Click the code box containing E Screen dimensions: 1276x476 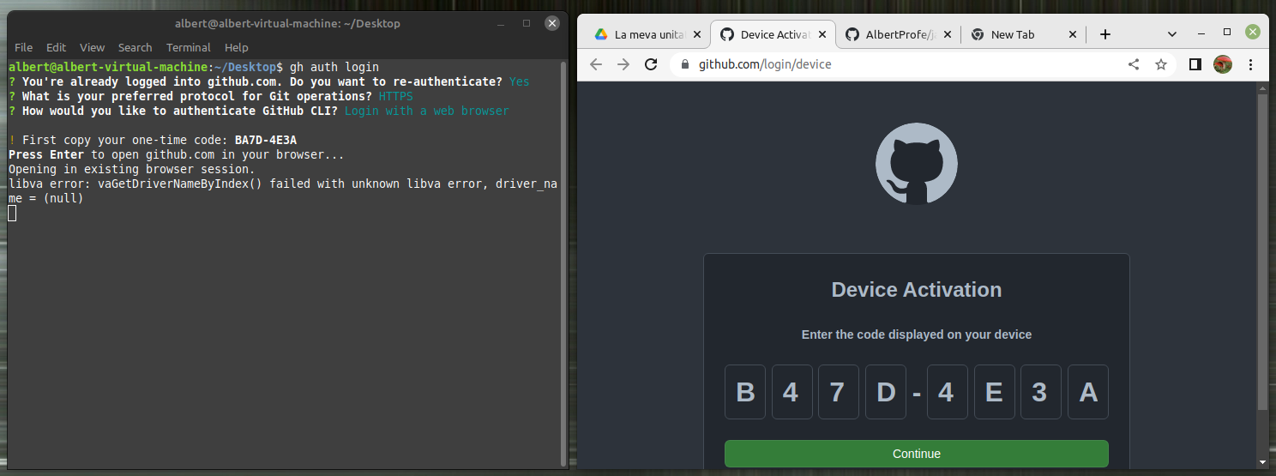click(995, 392)
